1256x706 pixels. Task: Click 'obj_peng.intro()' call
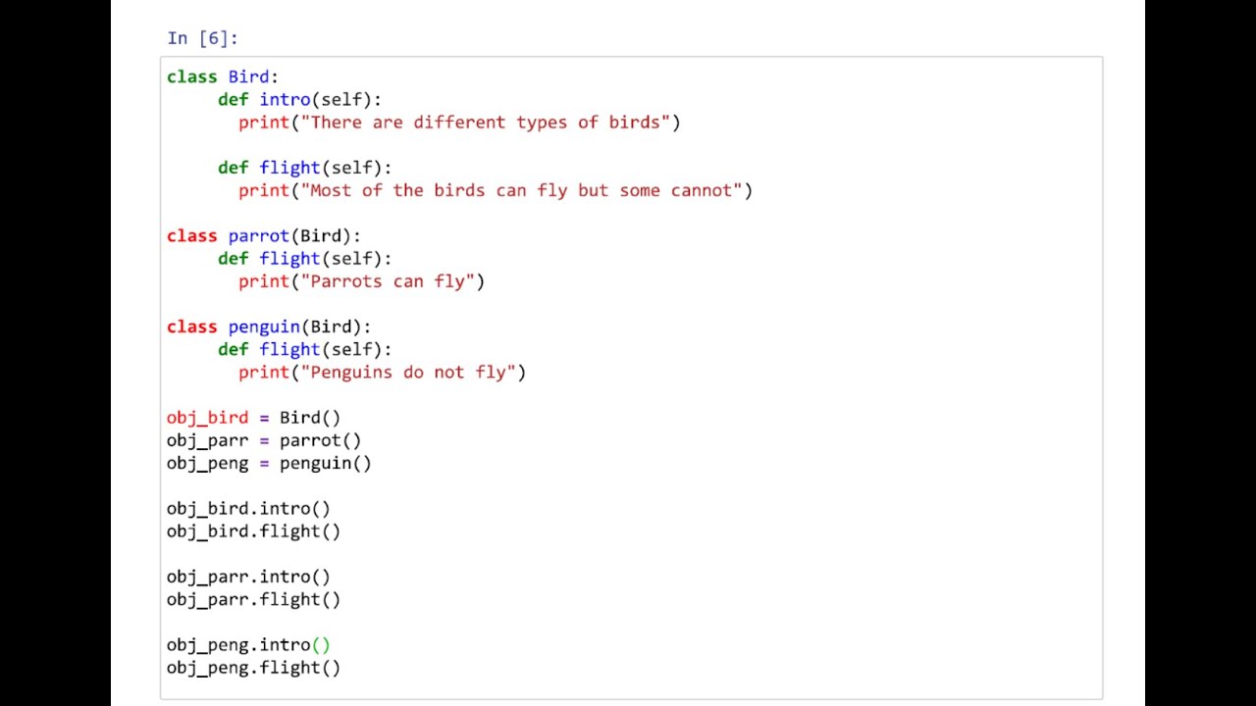coord(248,645)
